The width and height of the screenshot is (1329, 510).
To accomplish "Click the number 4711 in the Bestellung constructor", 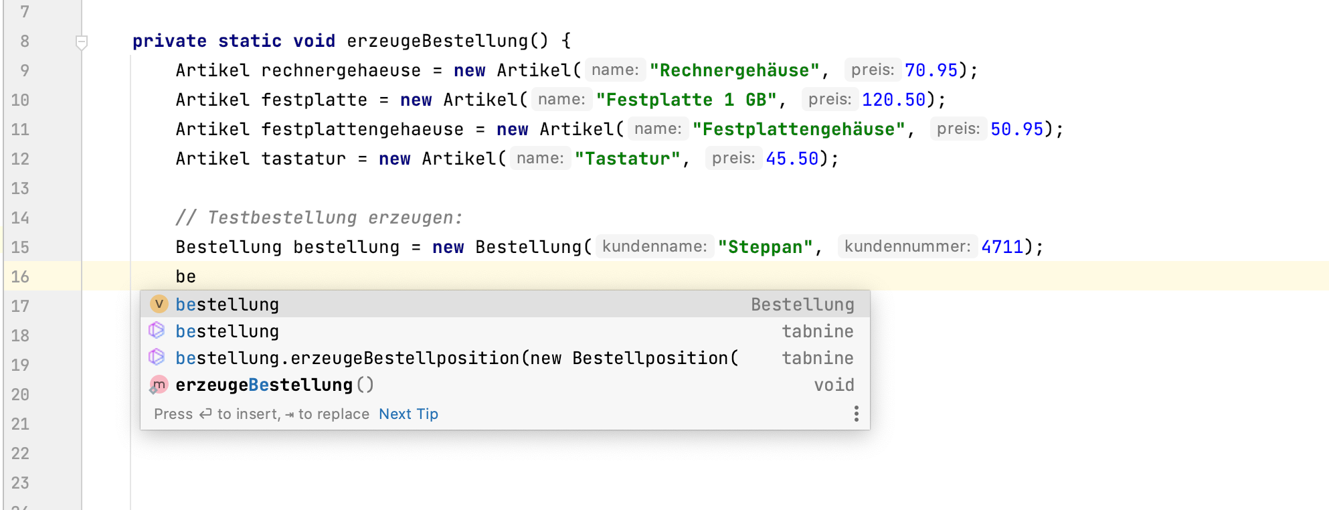I will 1002,247.
